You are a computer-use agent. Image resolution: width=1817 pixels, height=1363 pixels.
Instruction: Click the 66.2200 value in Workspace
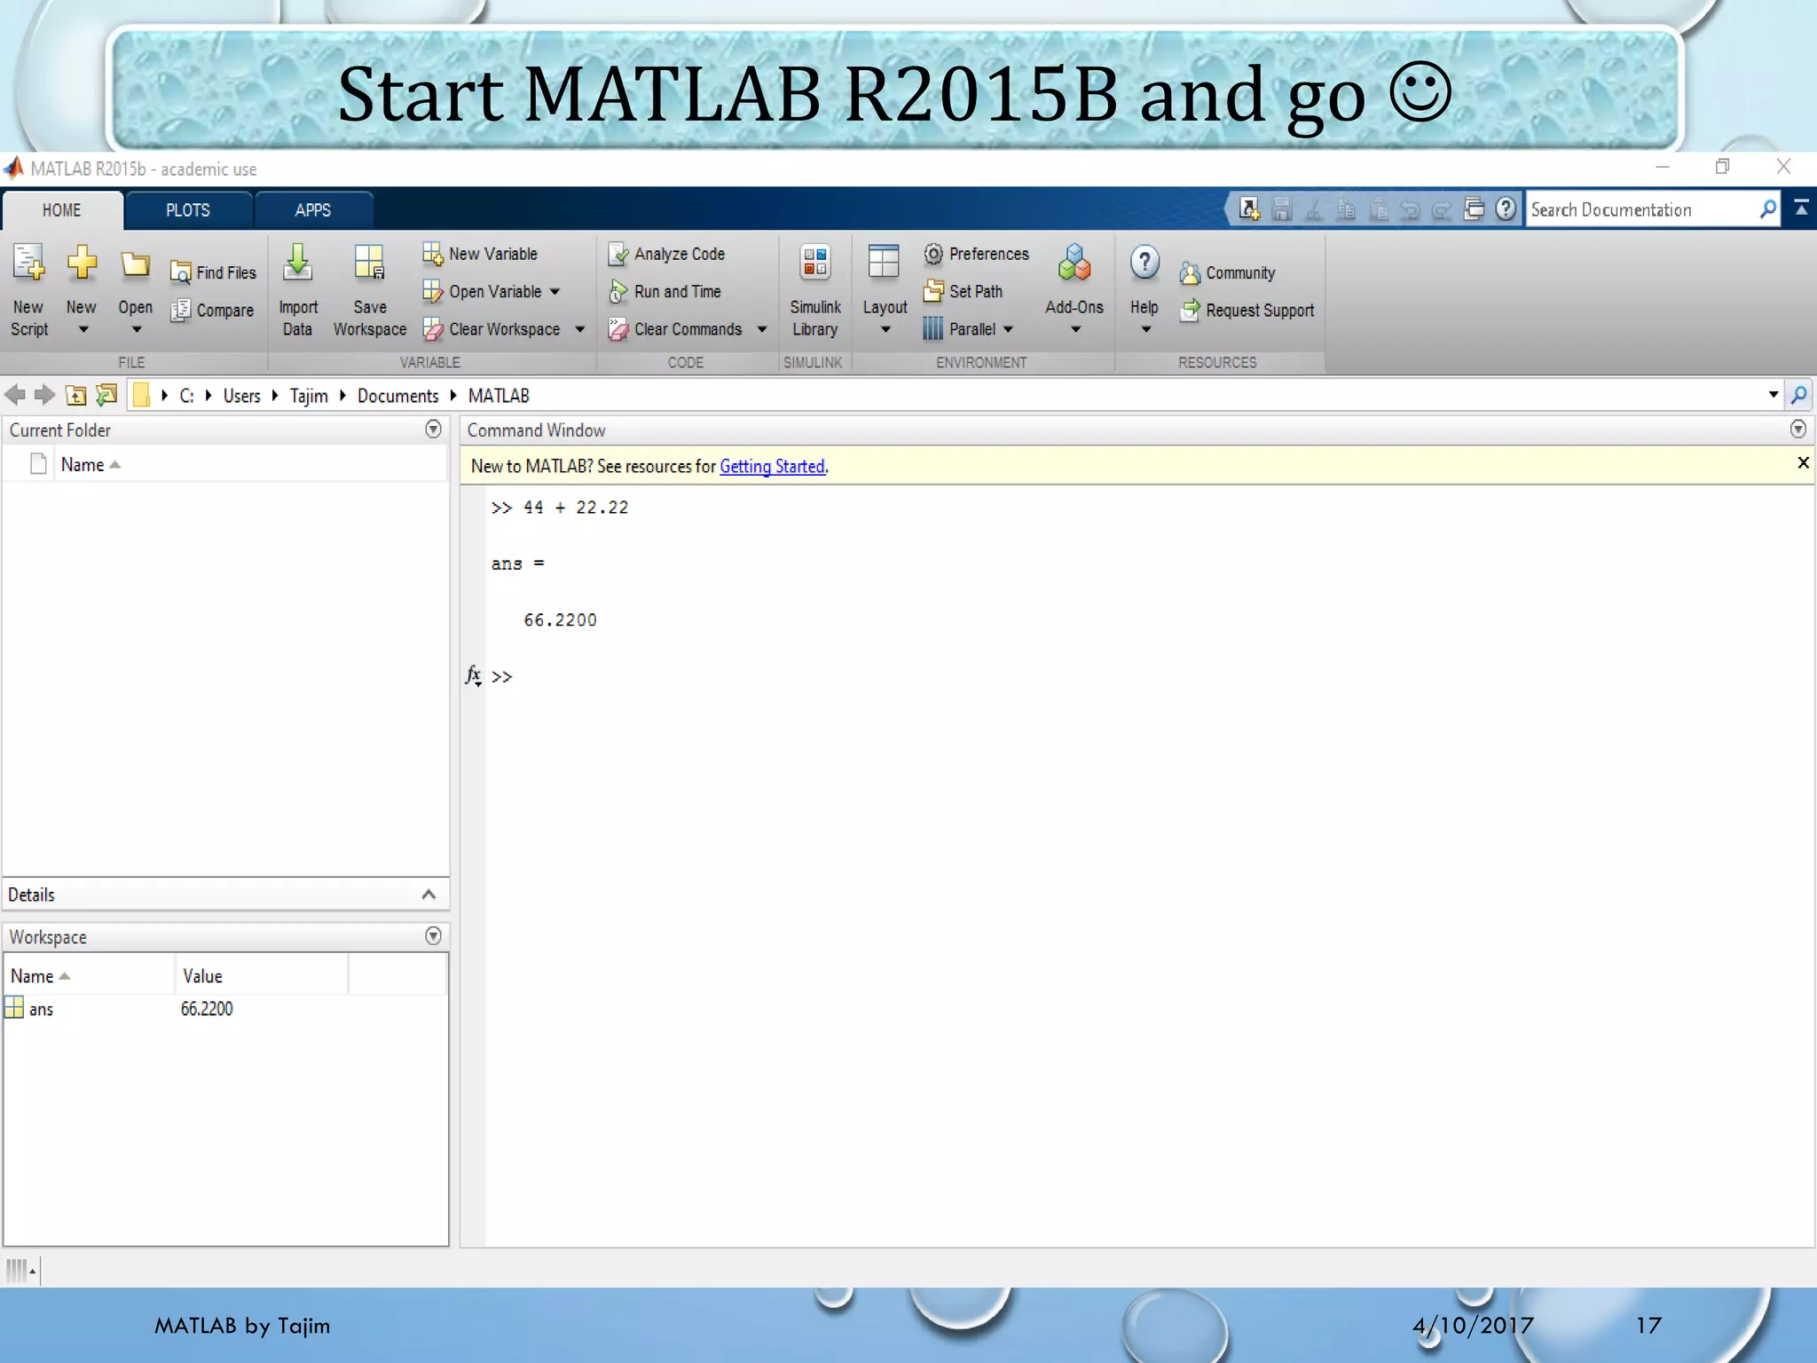[207, 1009]
